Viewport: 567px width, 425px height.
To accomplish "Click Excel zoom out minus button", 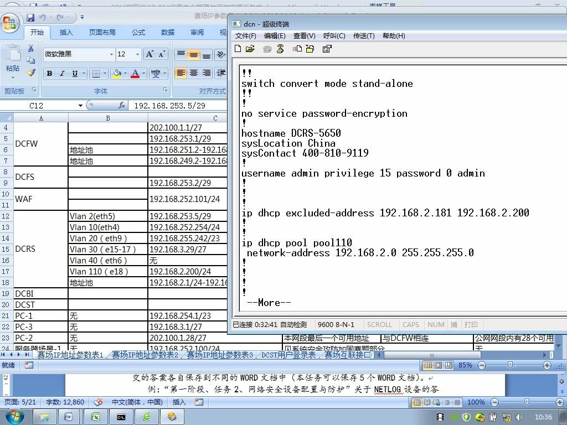I will coord(482,365).
